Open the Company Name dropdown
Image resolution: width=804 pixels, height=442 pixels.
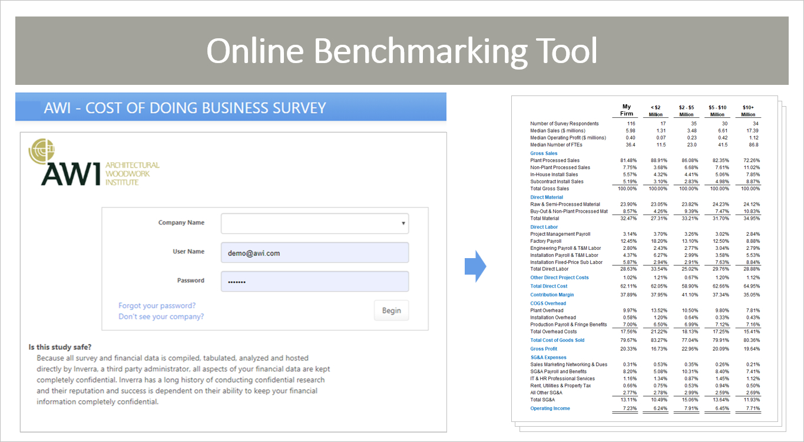pos(315,223)
